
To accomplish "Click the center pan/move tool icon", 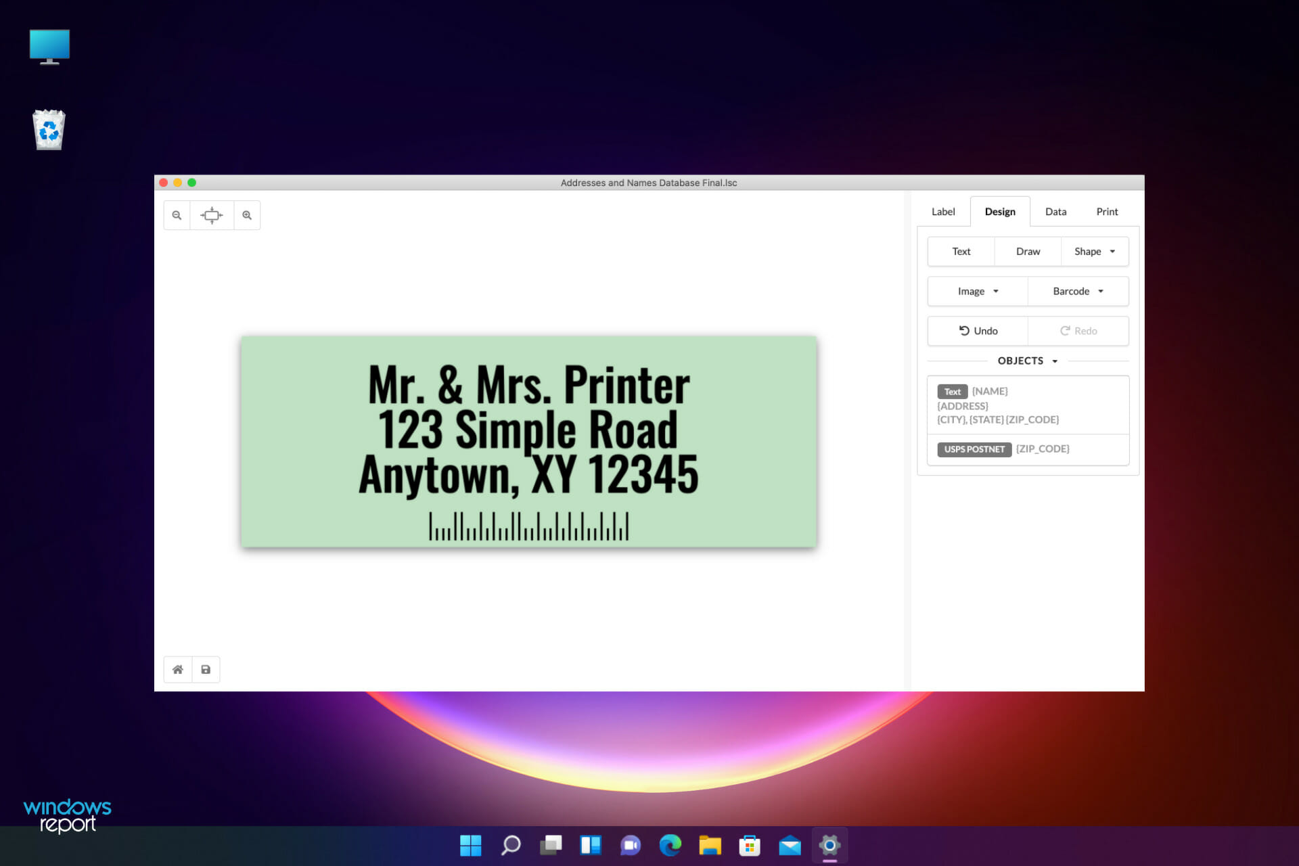I will [x=212, y=214].
